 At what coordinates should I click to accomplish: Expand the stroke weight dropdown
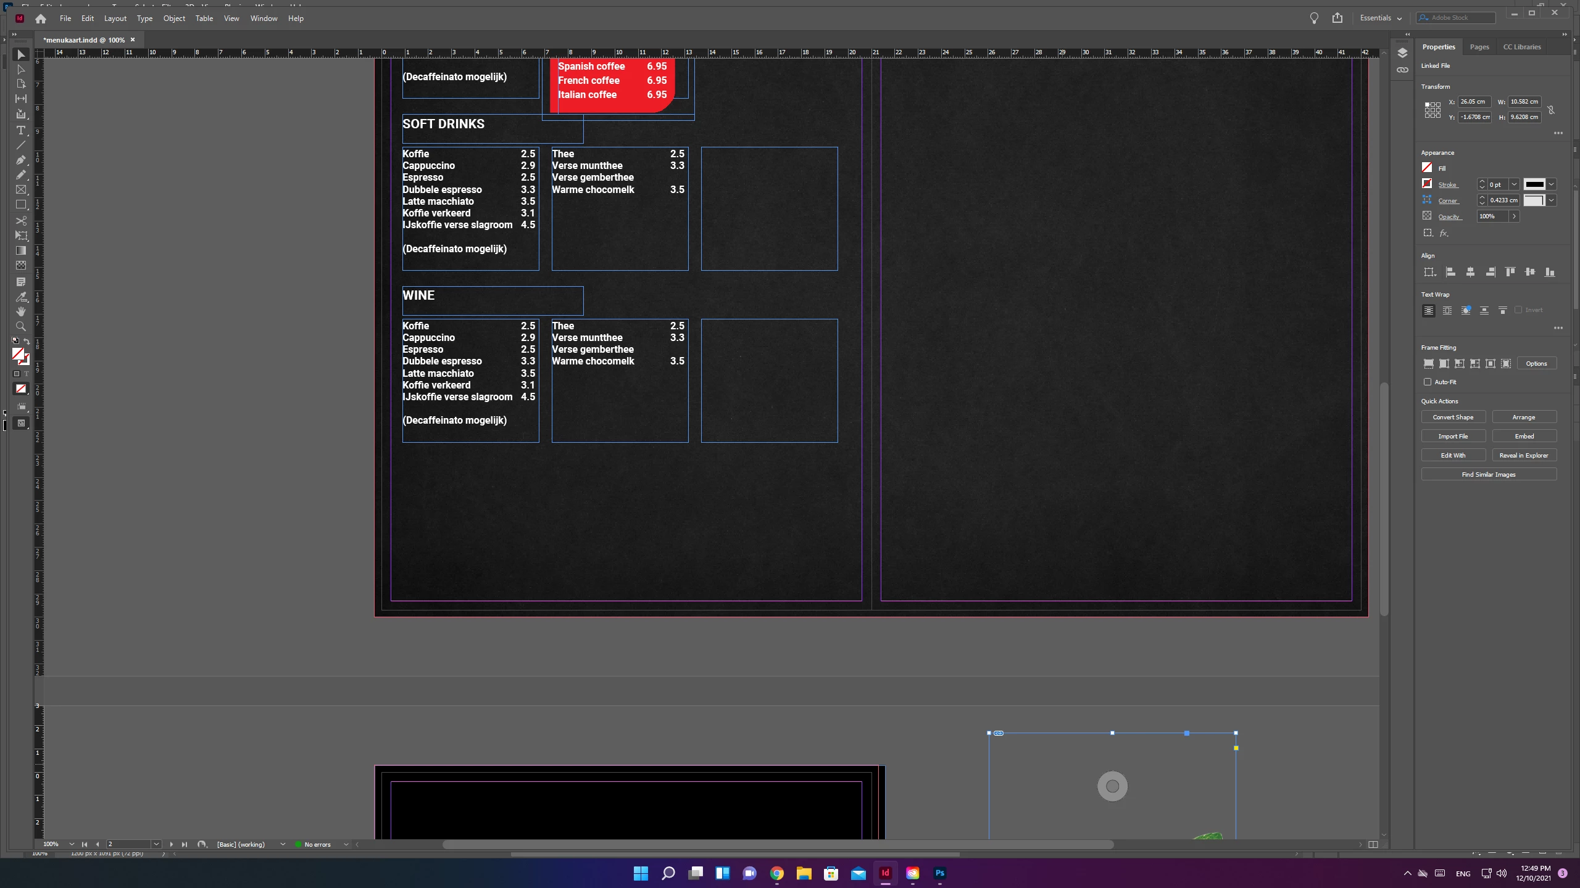1514,184
